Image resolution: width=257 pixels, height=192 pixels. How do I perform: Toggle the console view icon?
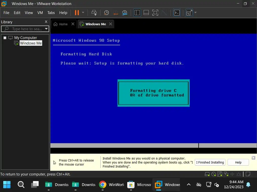pos(177,12)
